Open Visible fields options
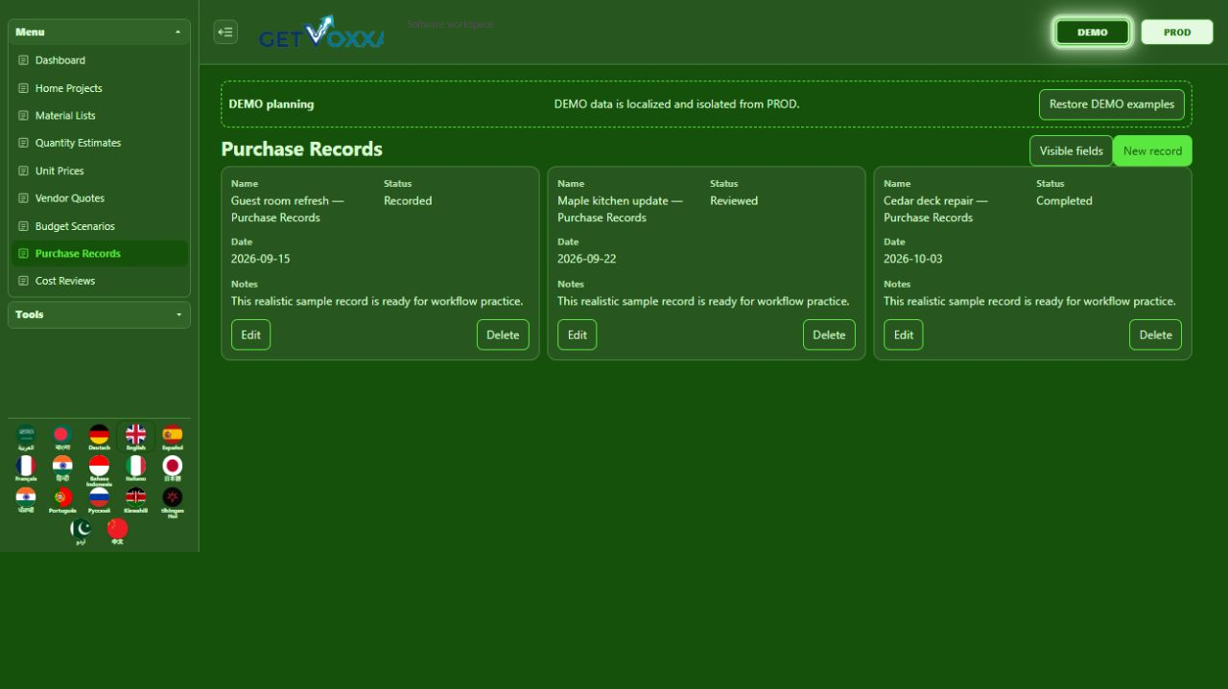The image size is (1228, 689). click(x=1072, y=150)
